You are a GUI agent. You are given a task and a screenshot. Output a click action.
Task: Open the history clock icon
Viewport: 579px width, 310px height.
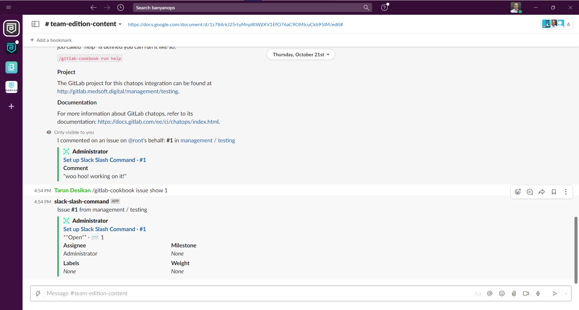pos(121,8)
